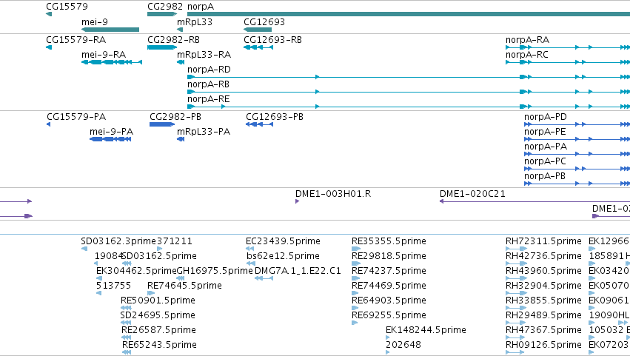
Task: Click the CG2982 gene arrow glyph
Action: tap(162, 14)
